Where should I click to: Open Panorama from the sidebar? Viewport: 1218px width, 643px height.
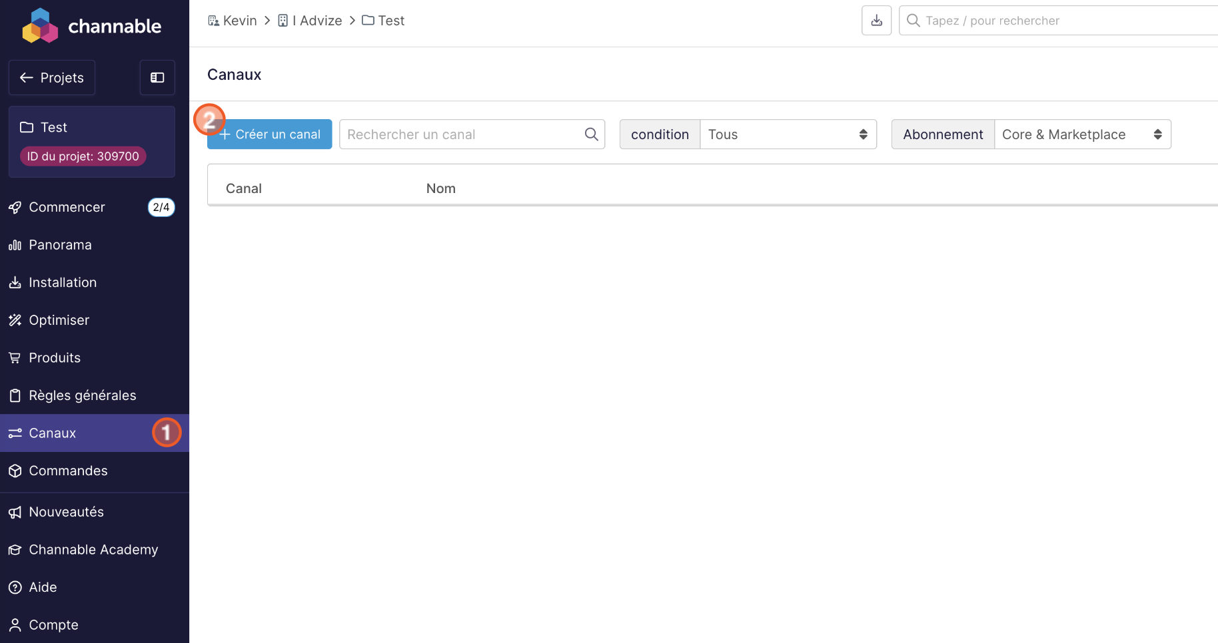point(60,245)
